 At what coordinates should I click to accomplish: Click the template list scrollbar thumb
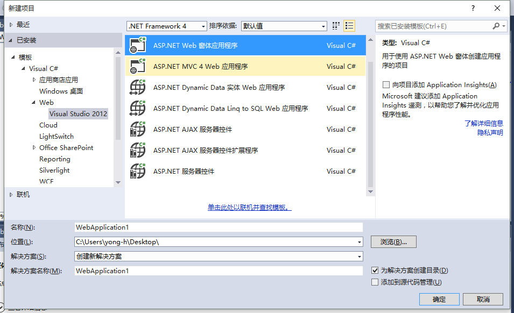coord(371,124)
